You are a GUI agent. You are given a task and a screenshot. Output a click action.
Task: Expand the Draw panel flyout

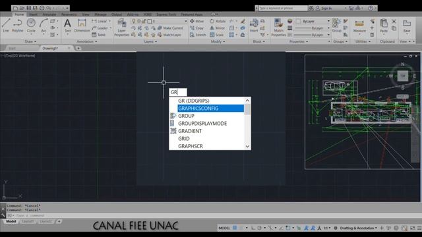pyautogui.click(x=30, y=41)
